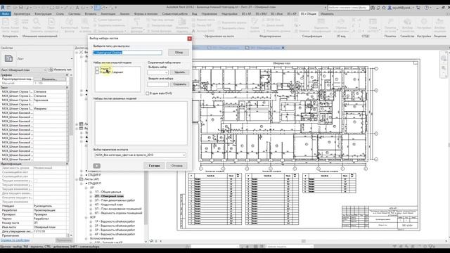The image size is (450, 253).
Task: Click the Копия свойств ribbon icon
Action: [255, 25]
